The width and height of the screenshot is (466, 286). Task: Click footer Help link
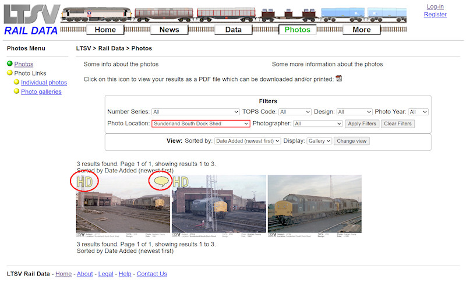click(x=125, y=274)
